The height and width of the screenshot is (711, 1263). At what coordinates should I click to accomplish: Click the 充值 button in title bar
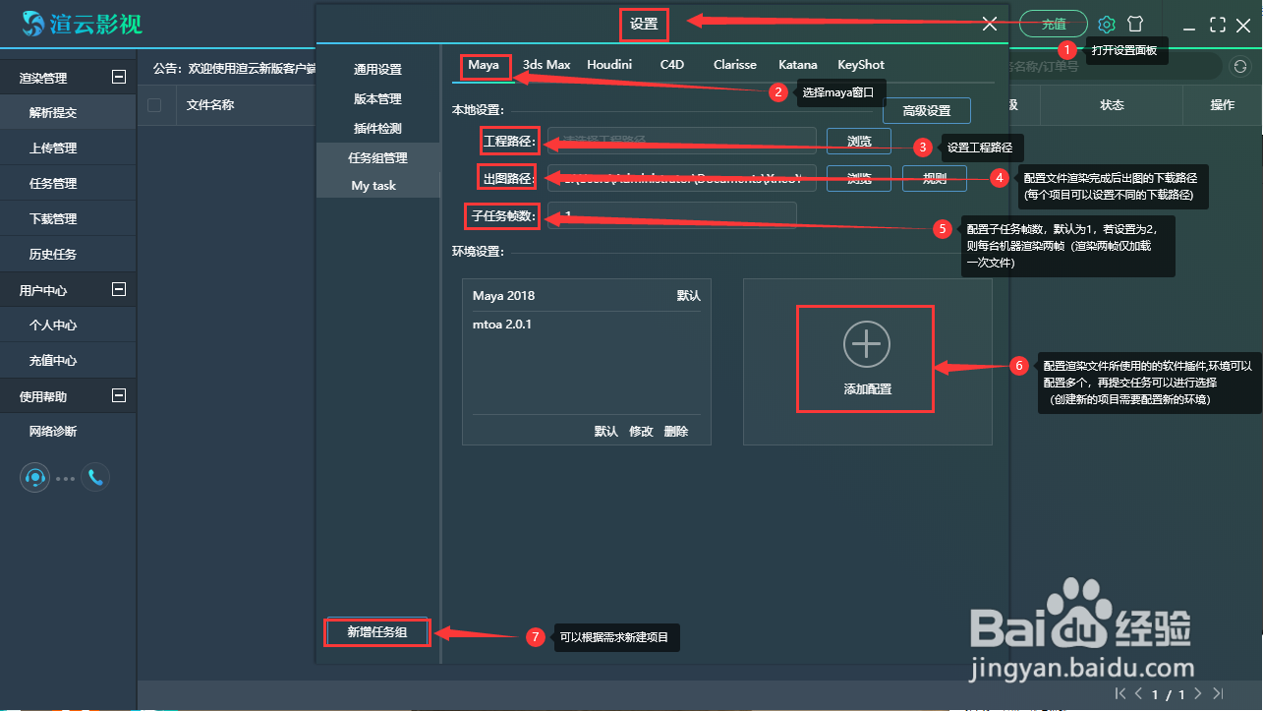coord(1054,24)
